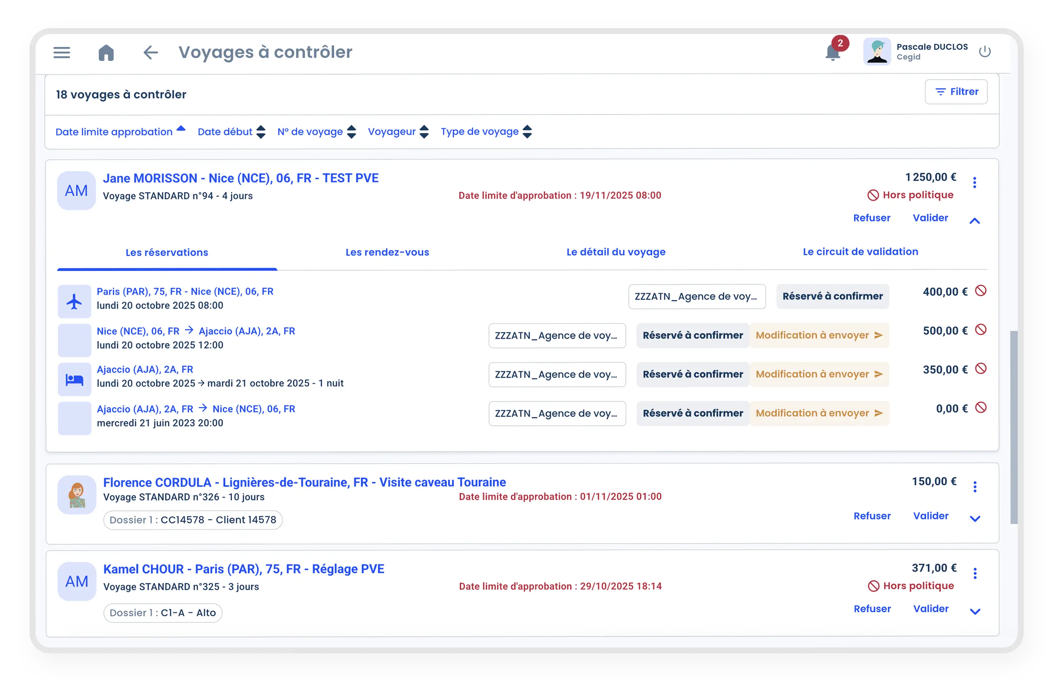Screen dimensions: 1054x695
Task: Click Valider for Florence CORDULA trip
Action: coord(930,516)
